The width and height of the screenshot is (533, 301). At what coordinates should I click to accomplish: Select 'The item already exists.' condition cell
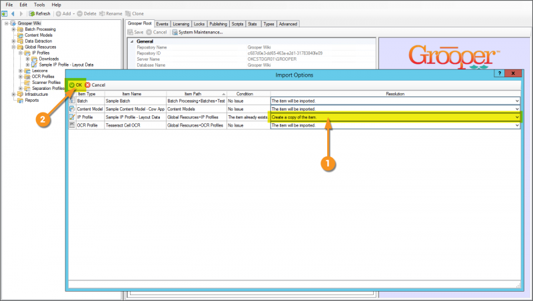(x=248, y=117)
